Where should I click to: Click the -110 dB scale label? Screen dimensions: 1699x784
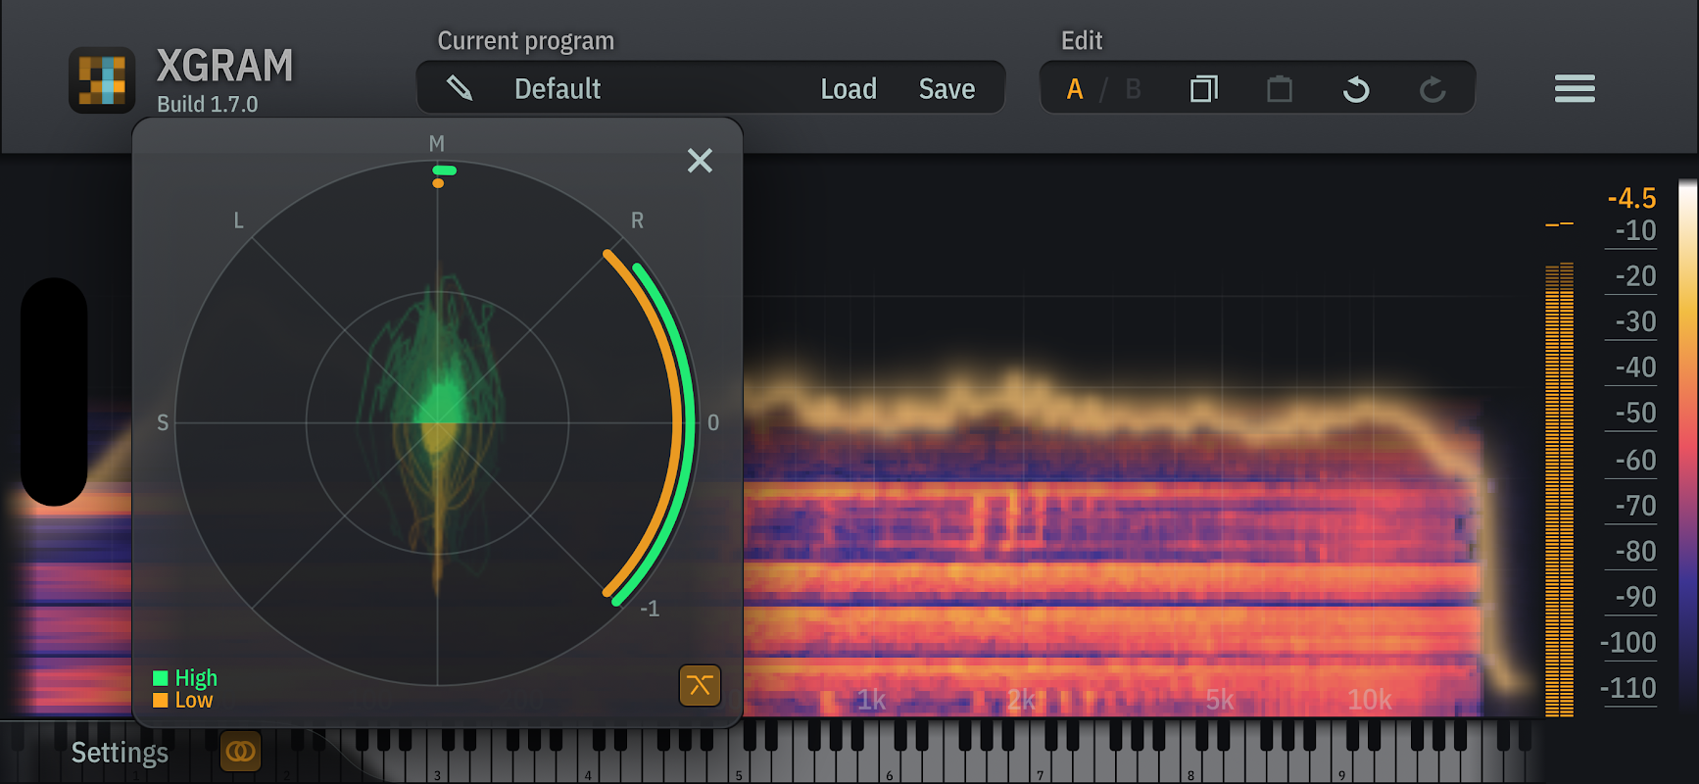click(x=1628, y=688)
